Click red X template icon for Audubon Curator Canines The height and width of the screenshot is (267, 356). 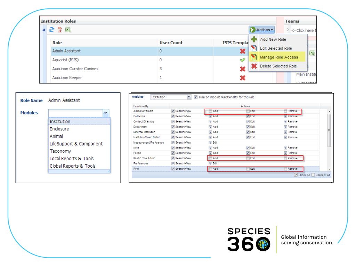243,69
